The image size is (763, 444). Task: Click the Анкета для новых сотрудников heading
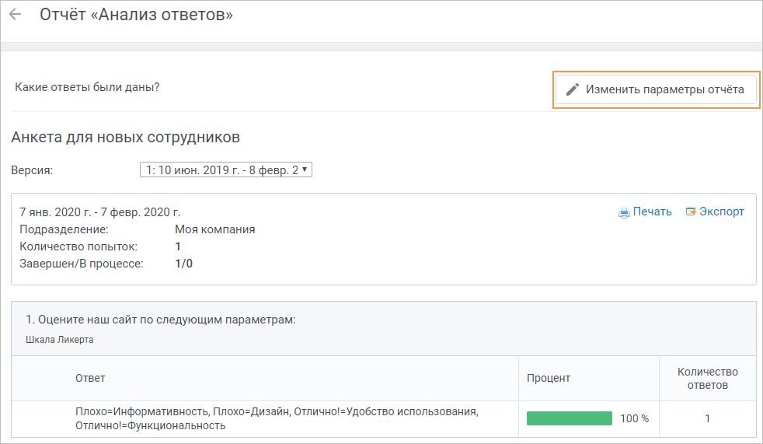126,138
